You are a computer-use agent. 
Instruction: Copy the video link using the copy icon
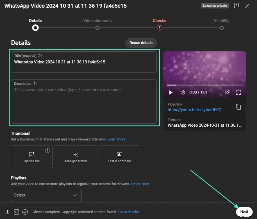tap(238, 107)
